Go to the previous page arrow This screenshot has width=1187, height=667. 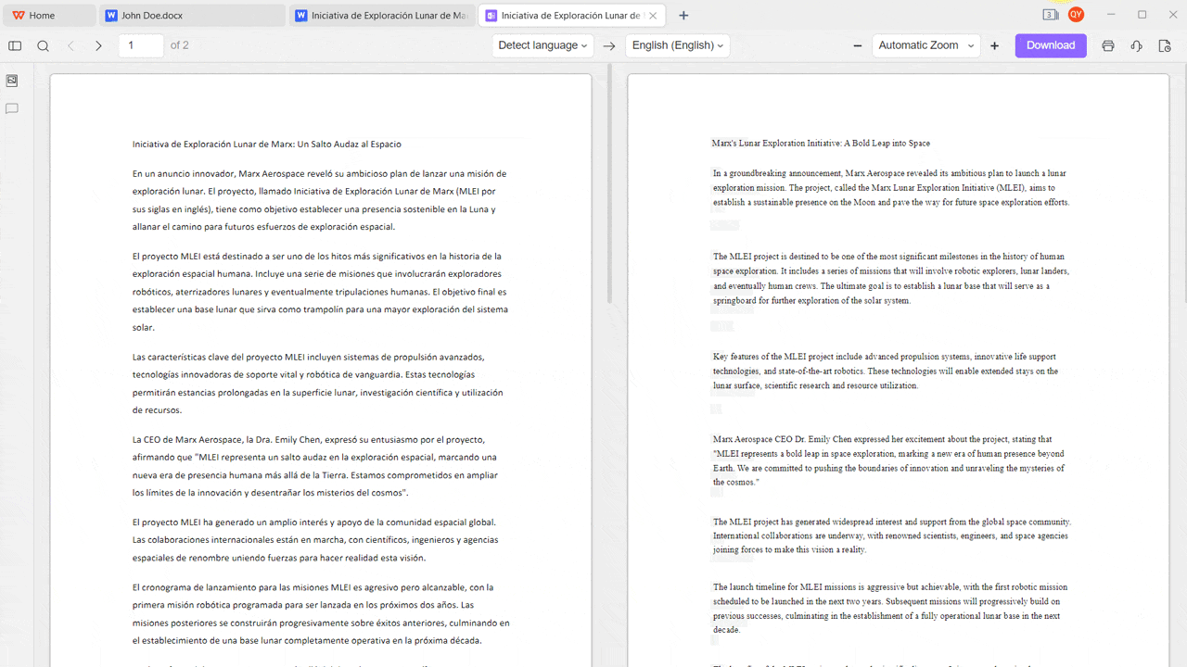tap(70, 45)
